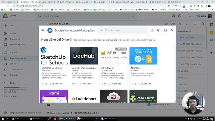Select Drive của tôi in sidebar
The image size is (215, 121).
click(x=15, y=39)
